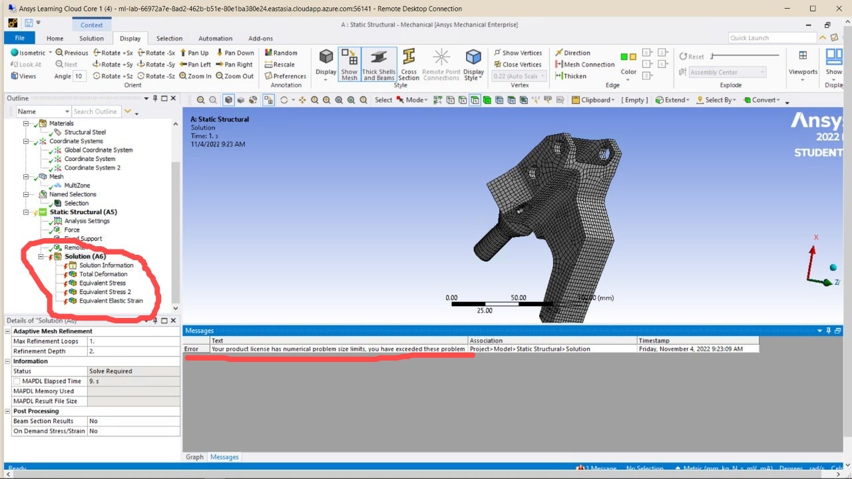Select Equivalent Stress 2 result

pos(105,291)
